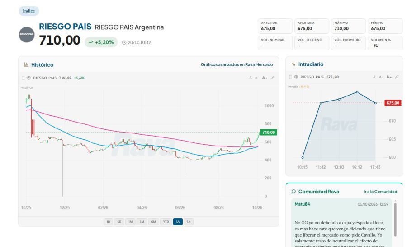Click the red 675,00 price label on intraday chart

[393, 103]
